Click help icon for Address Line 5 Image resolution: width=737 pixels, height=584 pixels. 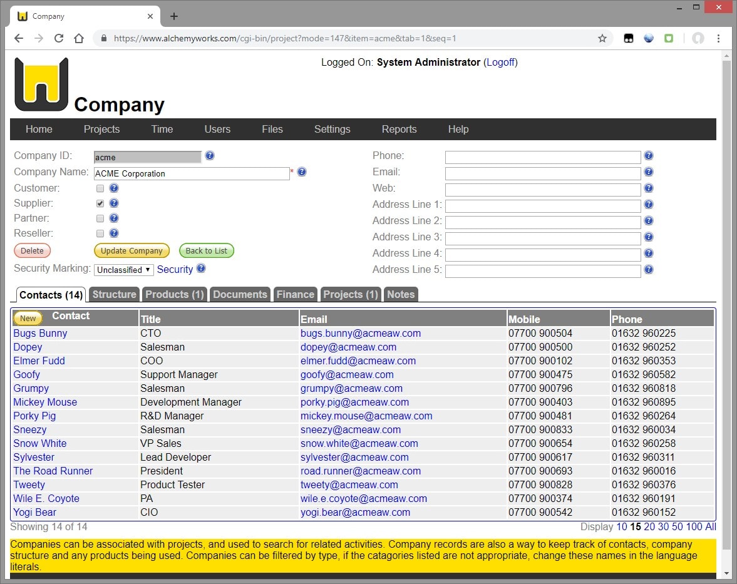pyautogui.click(x=649, y=269)
